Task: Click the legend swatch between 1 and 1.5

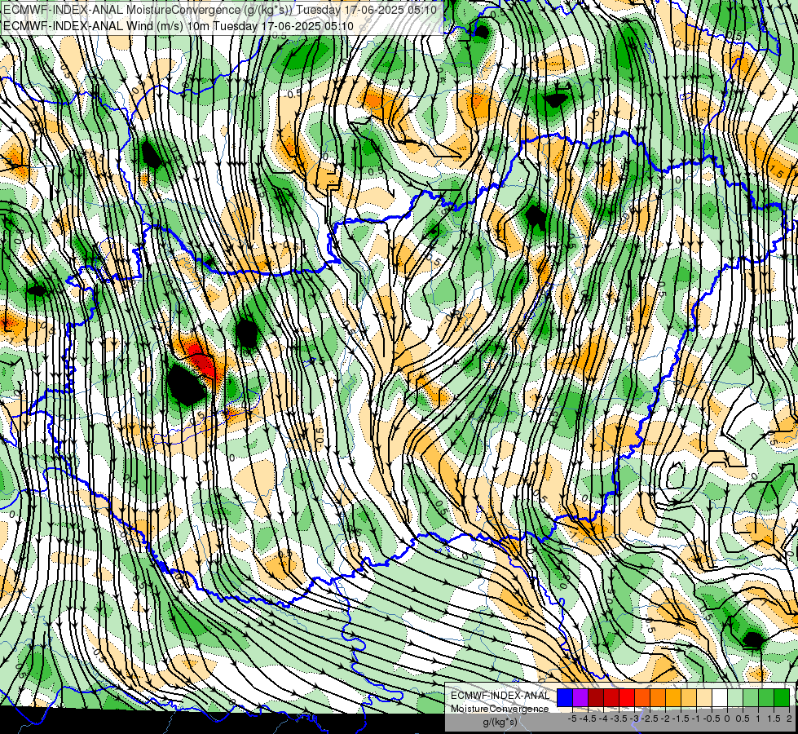Action: click(x=766, y=697)
